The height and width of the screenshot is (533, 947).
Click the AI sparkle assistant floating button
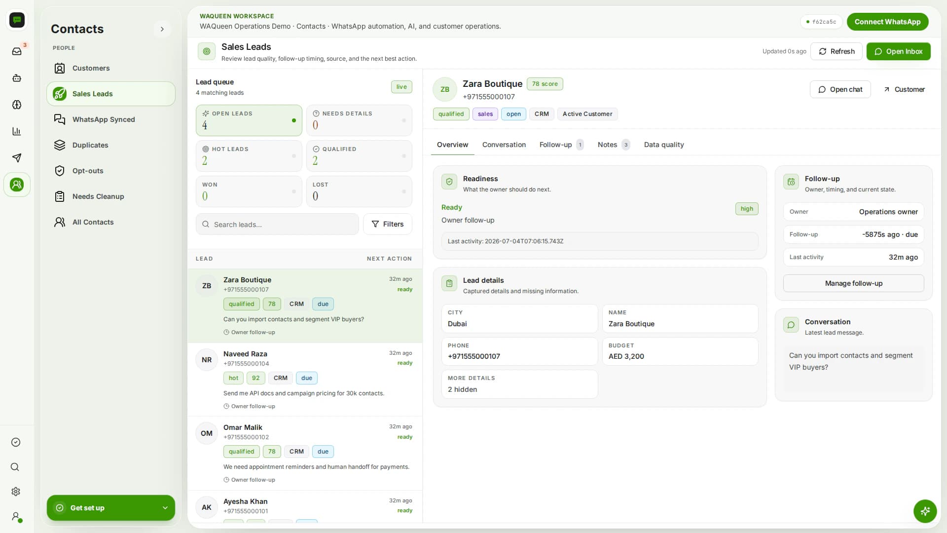pos(925,511)
